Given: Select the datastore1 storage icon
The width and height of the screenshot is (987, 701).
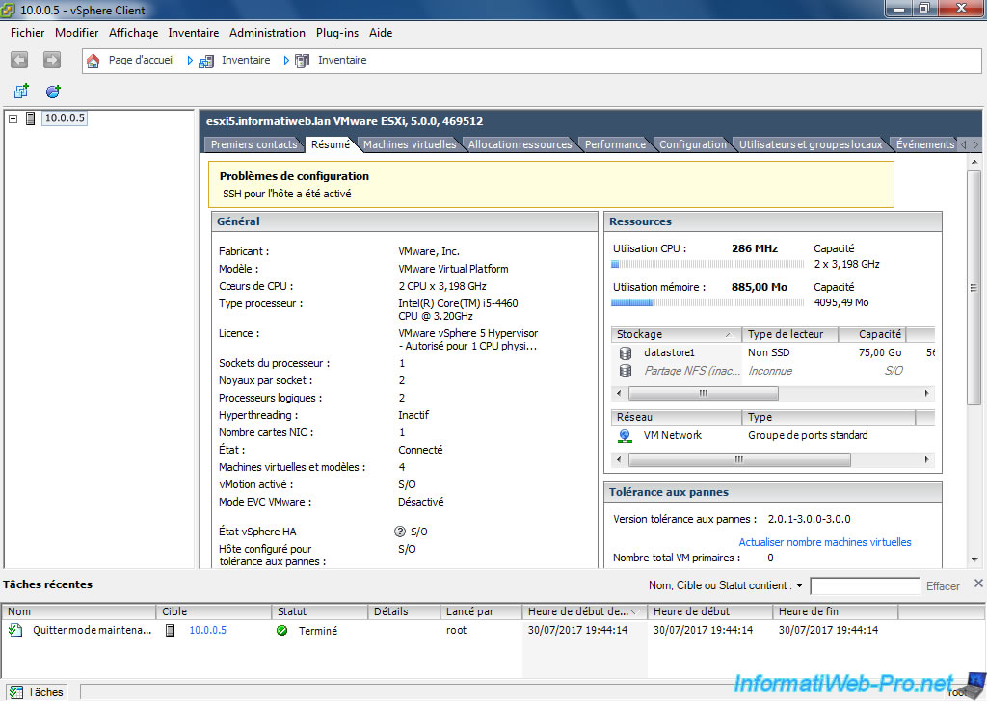Looking at the screenshot, I should click(x=626, y=353).
